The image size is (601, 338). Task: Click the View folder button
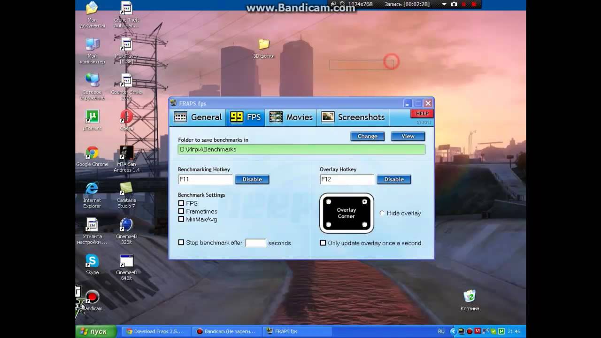pyautogui.click(x=408, y=136)
